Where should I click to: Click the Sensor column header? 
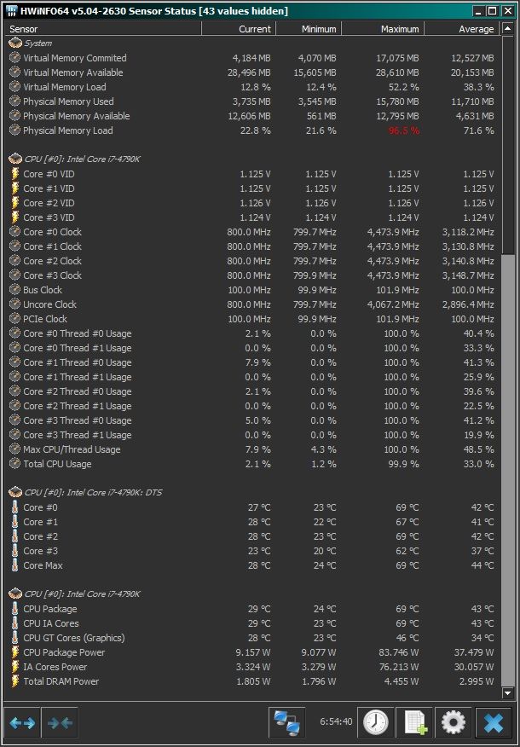coord(103,29)
